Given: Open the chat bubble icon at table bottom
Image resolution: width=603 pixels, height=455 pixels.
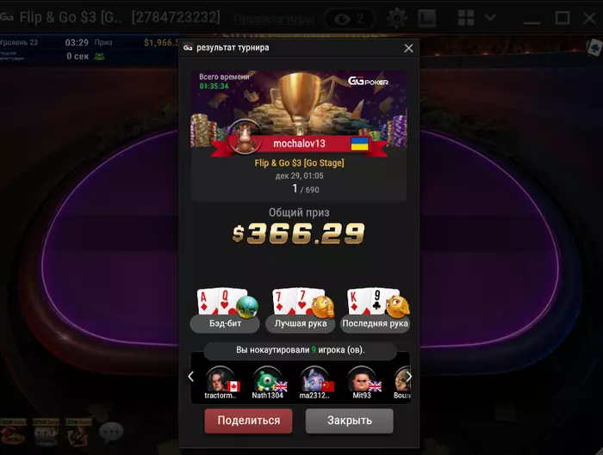Looking at the screenshot, I should 111,432.
